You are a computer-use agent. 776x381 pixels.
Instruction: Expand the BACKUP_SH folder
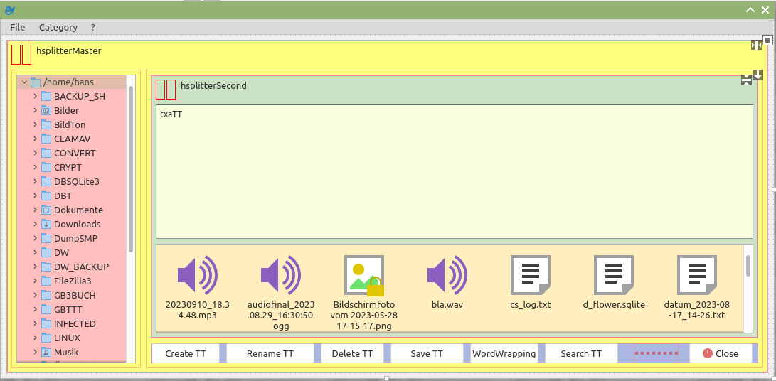(x=35, y=97)
